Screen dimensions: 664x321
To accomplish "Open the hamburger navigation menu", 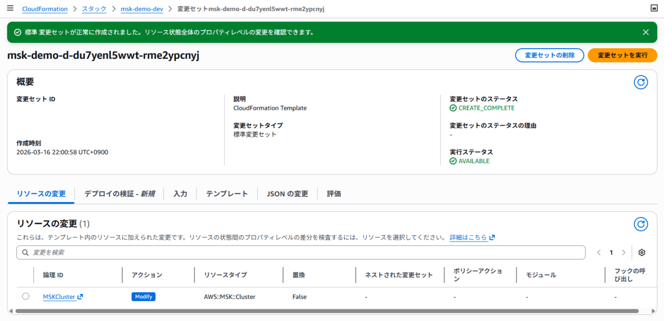I will point(10,9).
